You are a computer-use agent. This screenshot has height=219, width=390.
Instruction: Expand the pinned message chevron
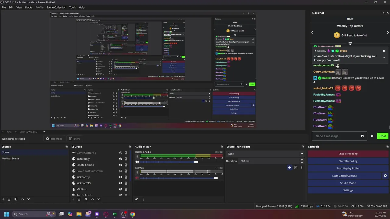[384, 57]
